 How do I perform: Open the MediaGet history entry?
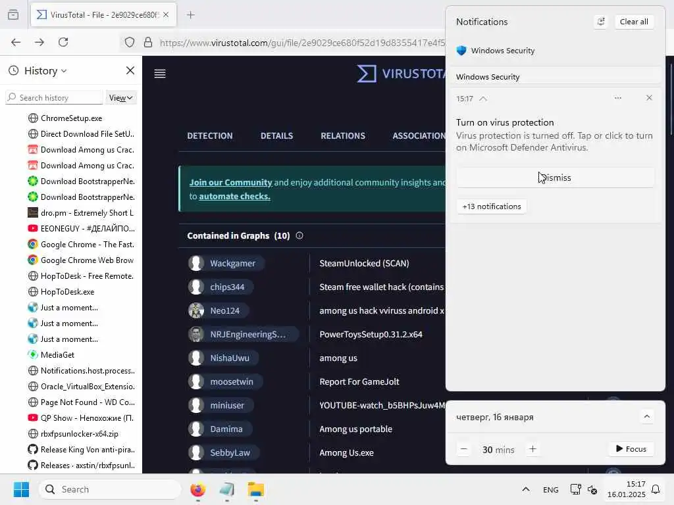point(58,354)
